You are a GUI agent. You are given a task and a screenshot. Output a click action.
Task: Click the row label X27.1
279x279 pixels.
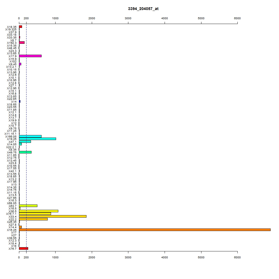point(13,86)
